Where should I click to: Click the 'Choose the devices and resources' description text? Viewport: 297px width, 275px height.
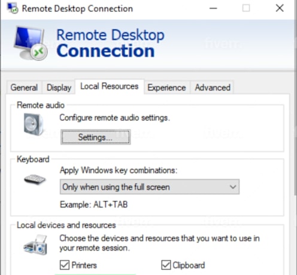[x=159, y=243]
